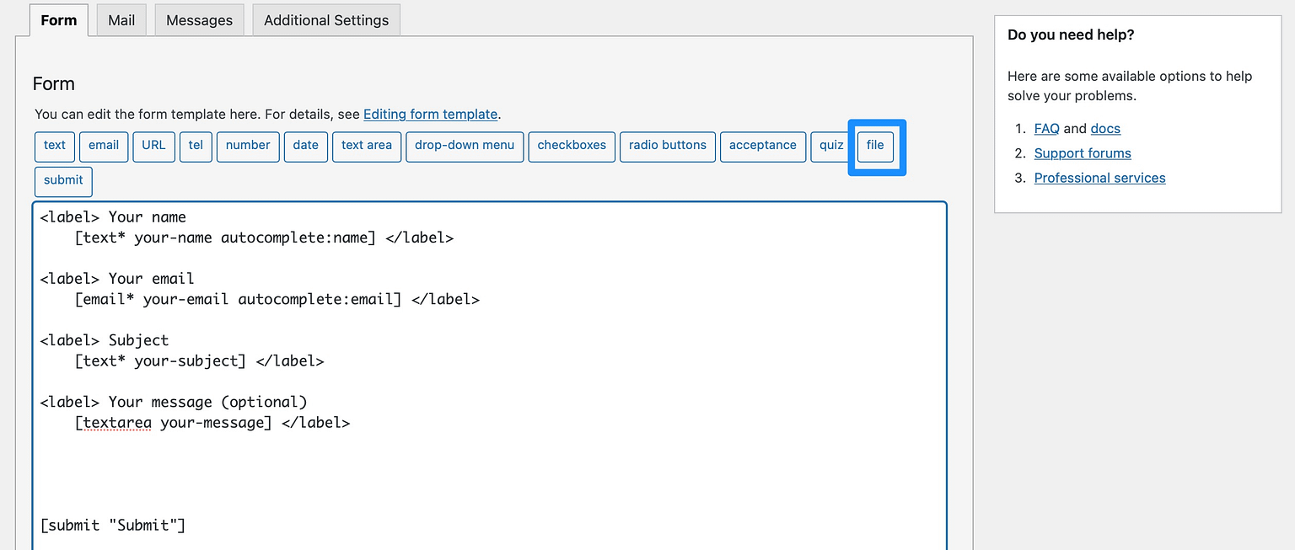
Task: Insert an acceptance form-tag
Action: [x=762, y=146]
